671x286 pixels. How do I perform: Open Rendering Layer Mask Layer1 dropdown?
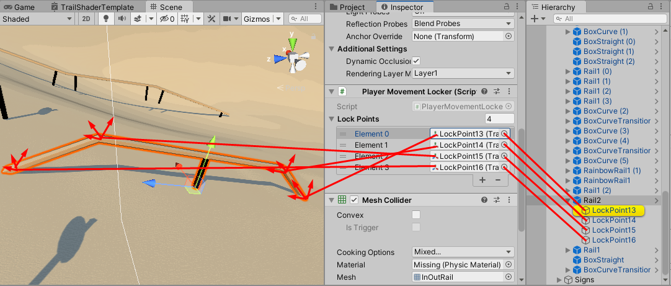pos(463,74)
